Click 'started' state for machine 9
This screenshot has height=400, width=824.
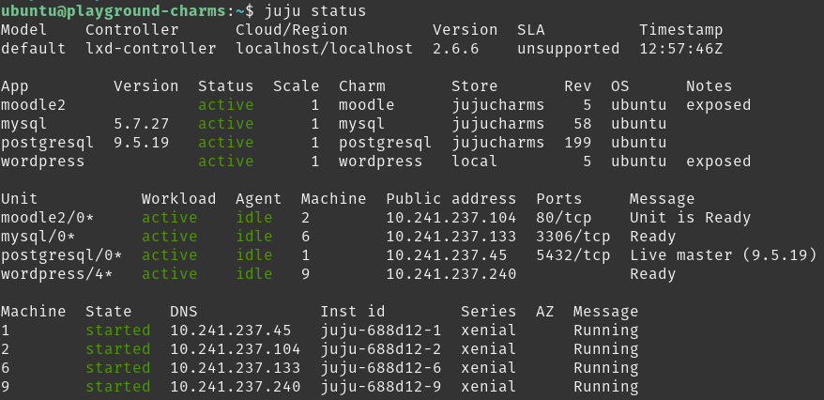point(118,387)
